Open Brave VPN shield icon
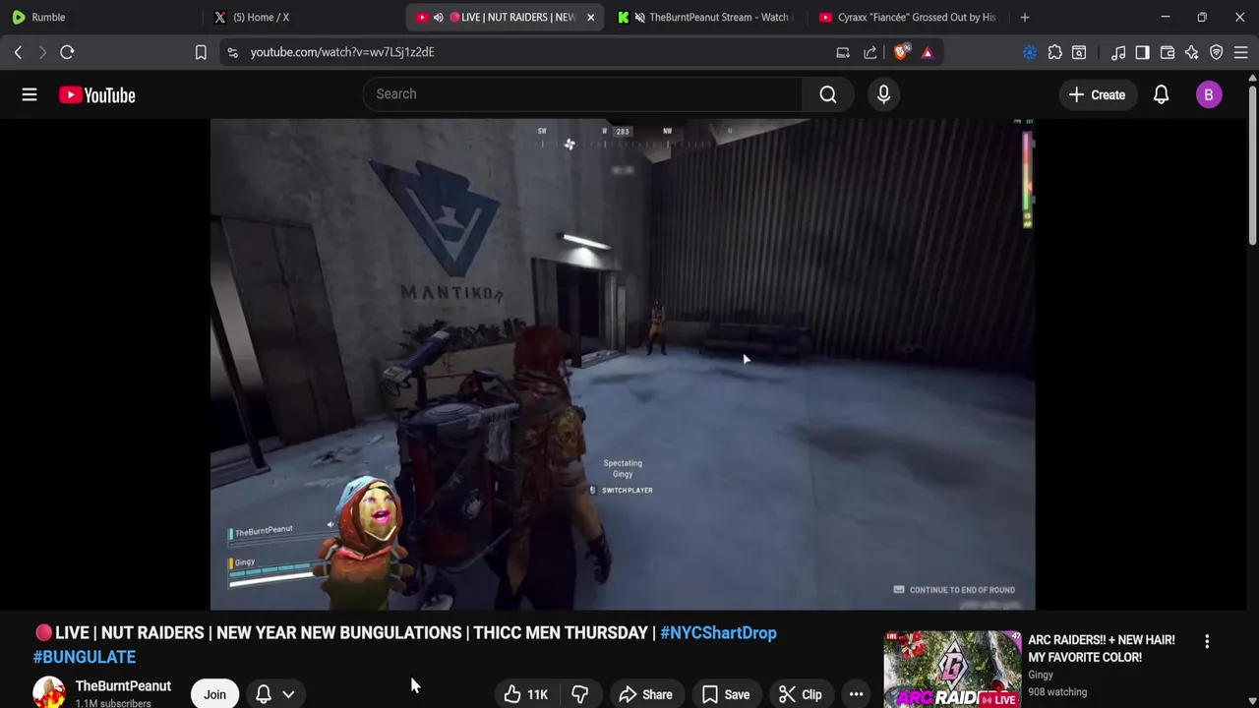This screenshot has width=1259, height=708. [x=1217, y=52]
